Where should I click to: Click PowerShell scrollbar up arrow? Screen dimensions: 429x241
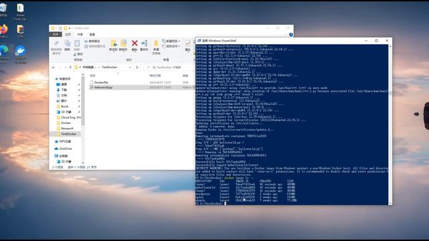(390, 46)
